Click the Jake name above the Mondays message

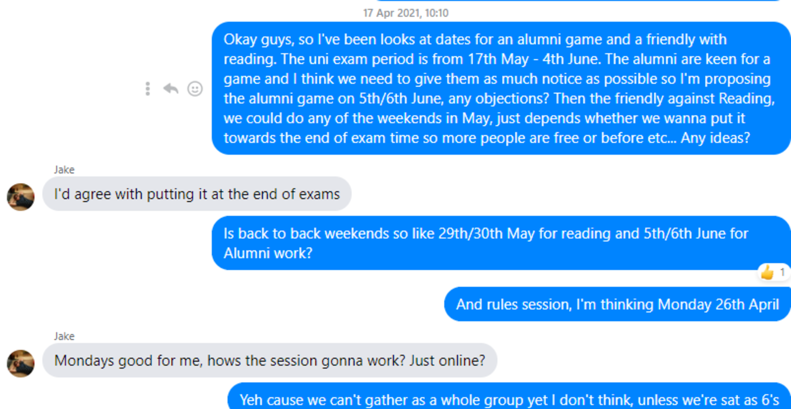point(64,336)
